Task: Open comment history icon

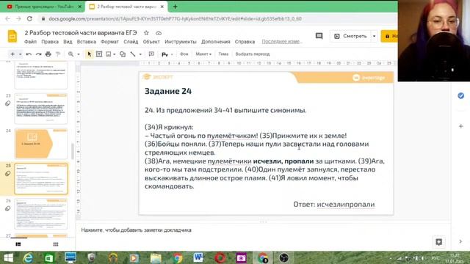Action: pyautogui.click(x=319, y=36)
